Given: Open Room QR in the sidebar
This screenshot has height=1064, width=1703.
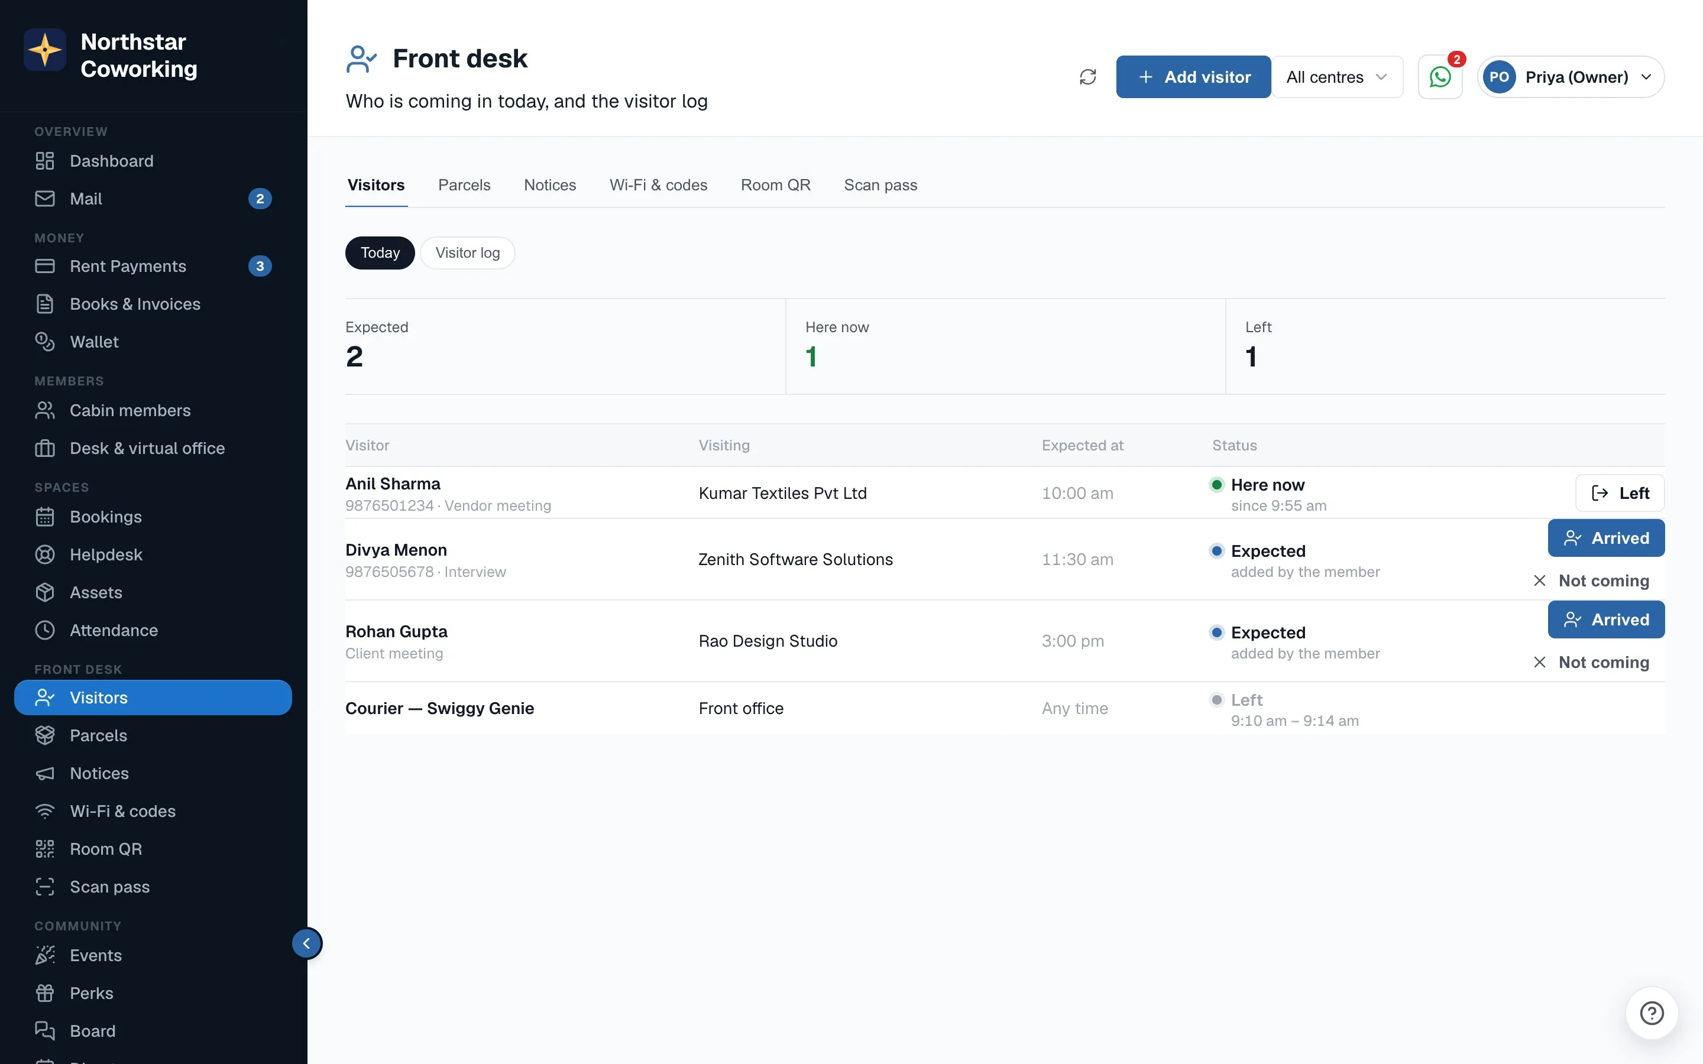Looking at the screenshot, I should (x=153, y=849).
